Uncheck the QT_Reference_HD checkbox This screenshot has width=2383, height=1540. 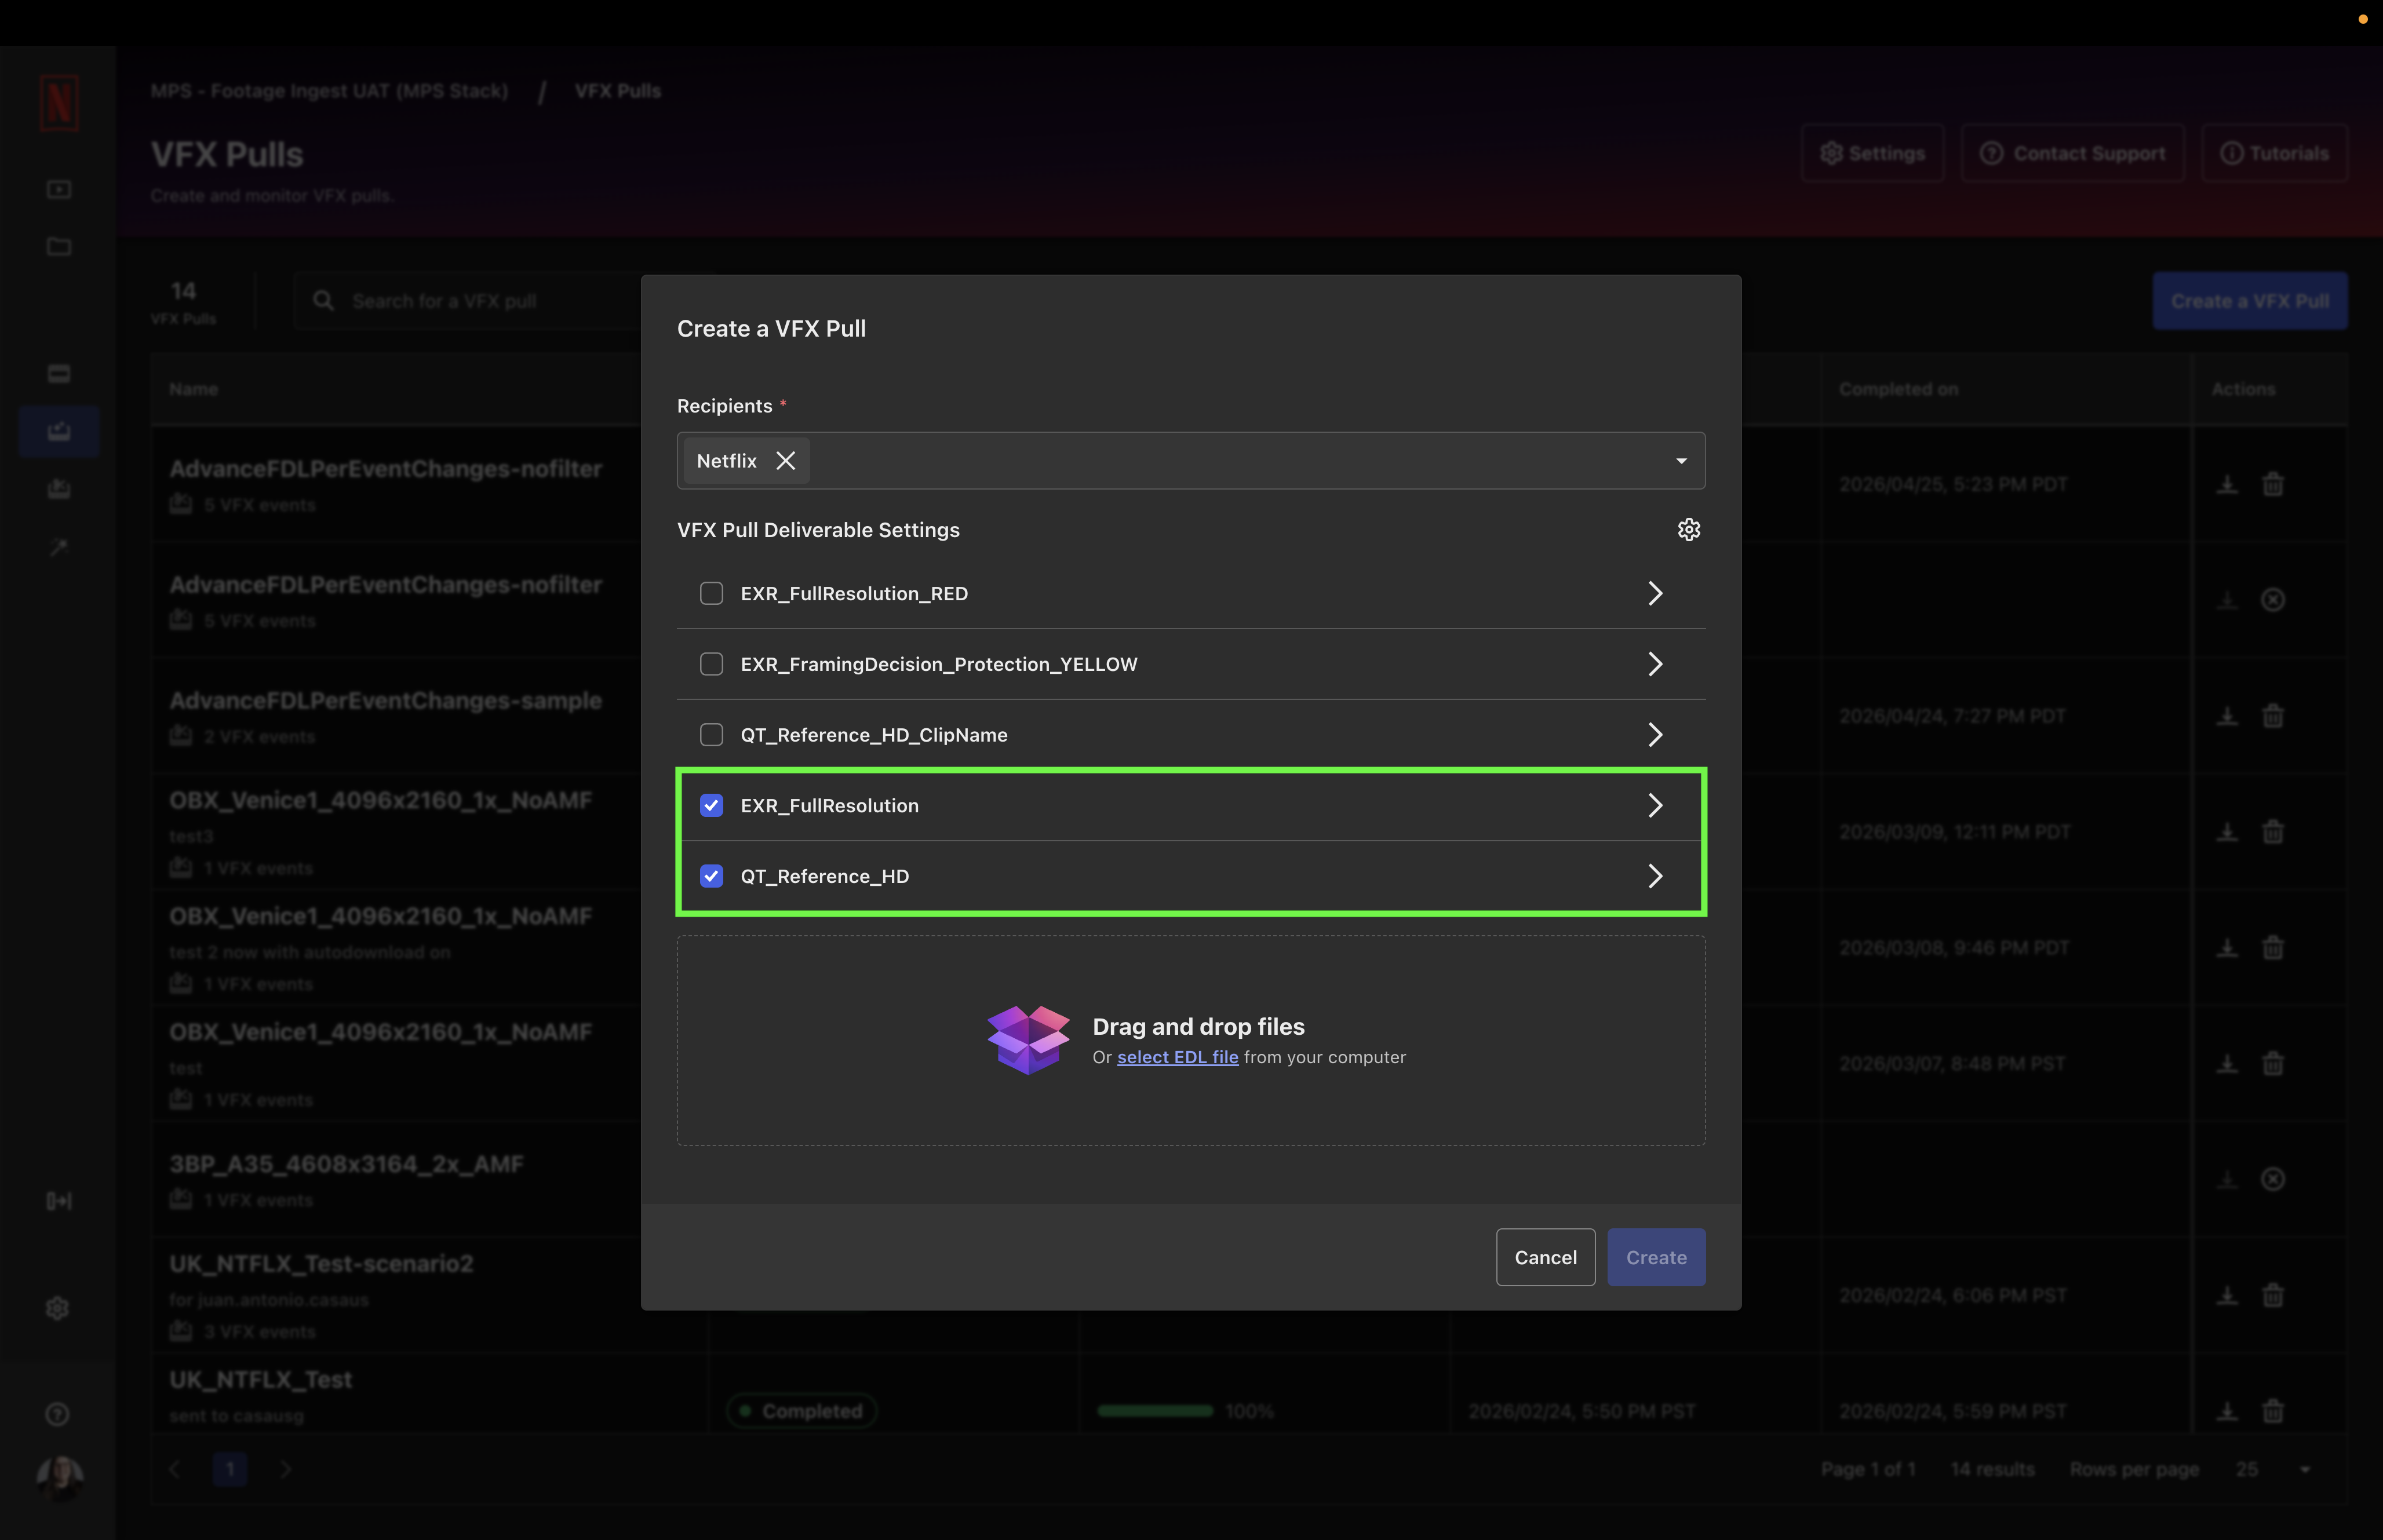(711, 876)
